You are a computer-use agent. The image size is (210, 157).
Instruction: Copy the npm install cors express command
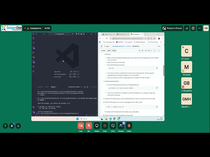pyautogui.click(x=157, y=88)
